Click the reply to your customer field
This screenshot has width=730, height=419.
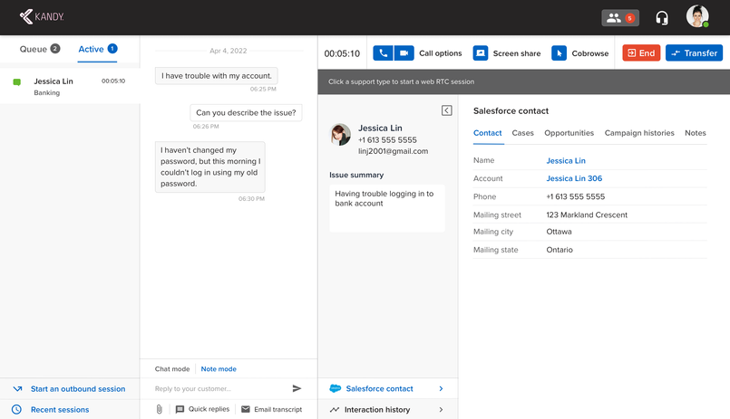click(x=219, y=388)
